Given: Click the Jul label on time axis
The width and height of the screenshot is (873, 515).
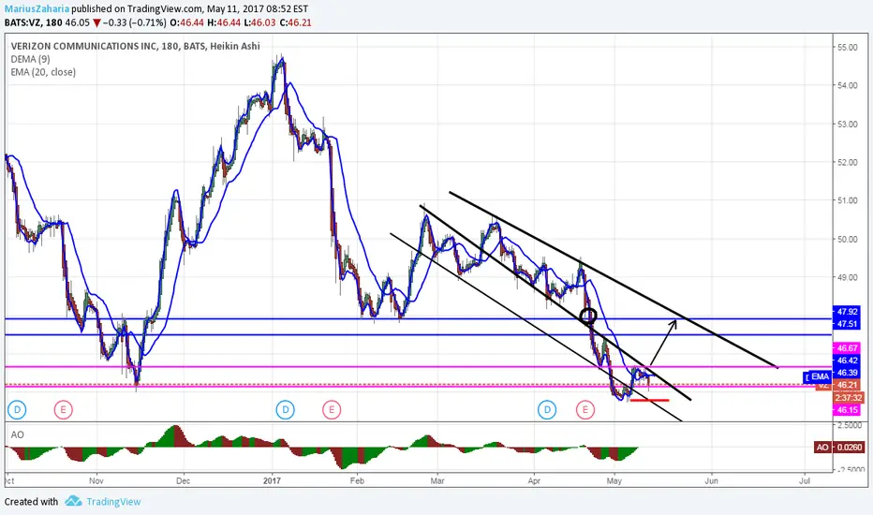Looking at the screenshot, I should (x=804, y=480).
